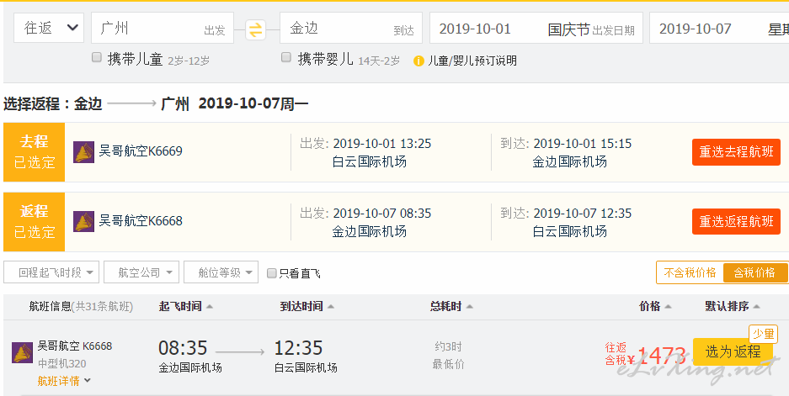Select the 含税价格 tab
This screenshot has height=396, width=789.
pyautogui.click(x=754, y=272)
